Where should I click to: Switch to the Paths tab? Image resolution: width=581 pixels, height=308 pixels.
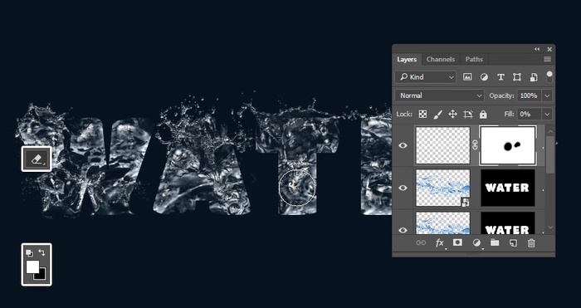coord(474,59)
